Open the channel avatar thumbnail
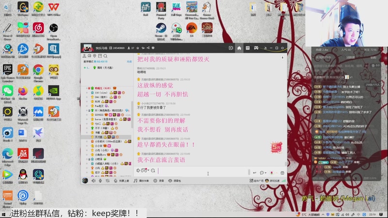This screenshot has height=218, width=388. (x=87, y=48)
